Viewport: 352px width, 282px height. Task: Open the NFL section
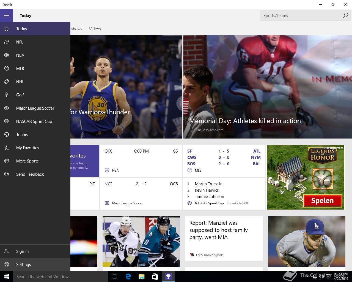35,42
